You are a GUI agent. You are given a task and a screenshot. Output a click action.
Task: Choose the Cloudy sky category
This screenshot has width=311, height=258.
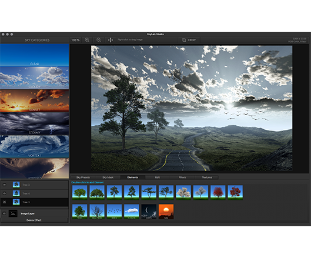coord(35,78)
